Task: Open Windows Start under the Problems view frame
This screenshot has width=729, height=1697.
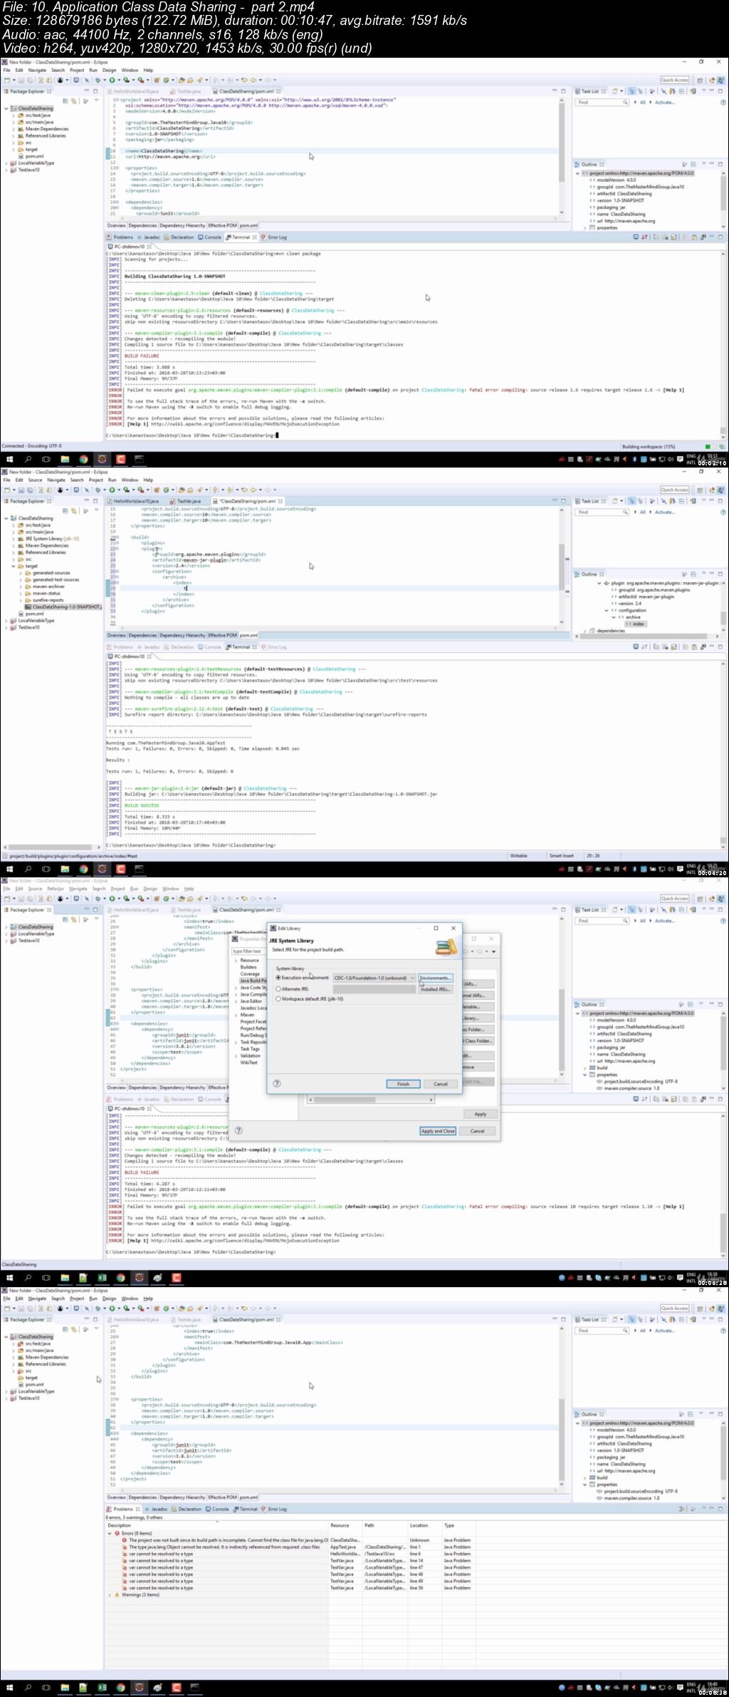Action: 9,1687
